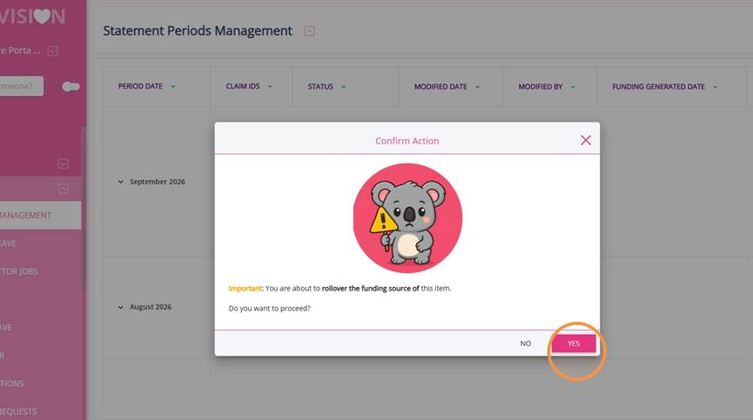The image size is (753, 420).
Task: Select the MANAGEMENT sidebar item
Action: click(x=40, y=216)
